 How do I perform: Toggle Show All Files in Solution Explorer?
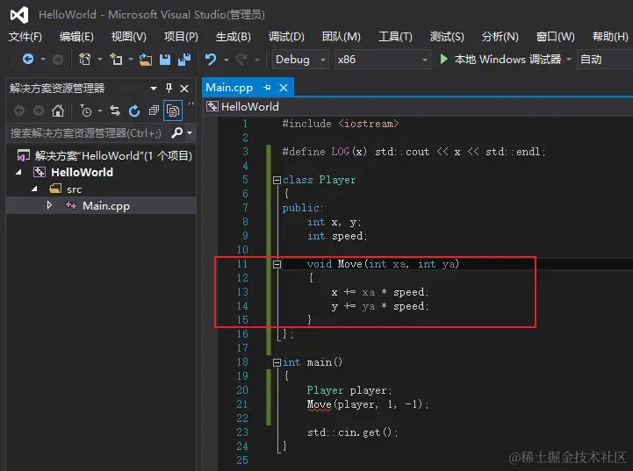(x=173, y=111)
